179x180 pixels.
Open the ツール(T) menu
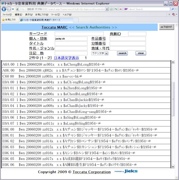[55, 14]
